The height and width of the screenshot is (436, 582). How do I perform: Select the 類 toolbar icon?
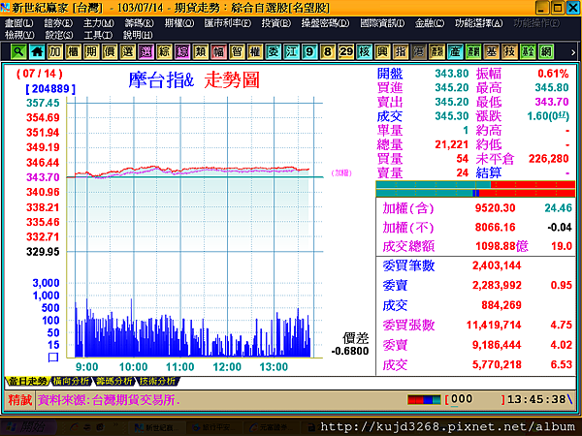(x=201, y=51)
